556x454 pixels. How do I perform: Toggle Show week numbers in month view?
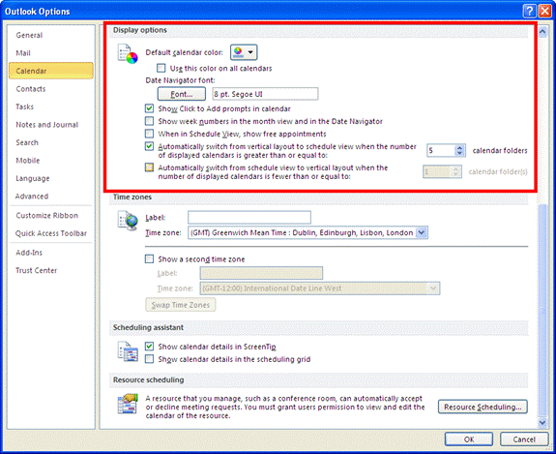149,121
